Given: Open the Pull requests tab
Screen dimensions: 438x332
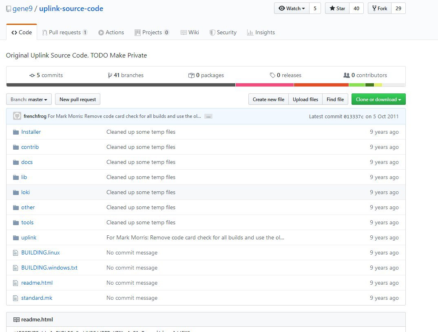Looking at the screenshot, I should pos(65,32).
